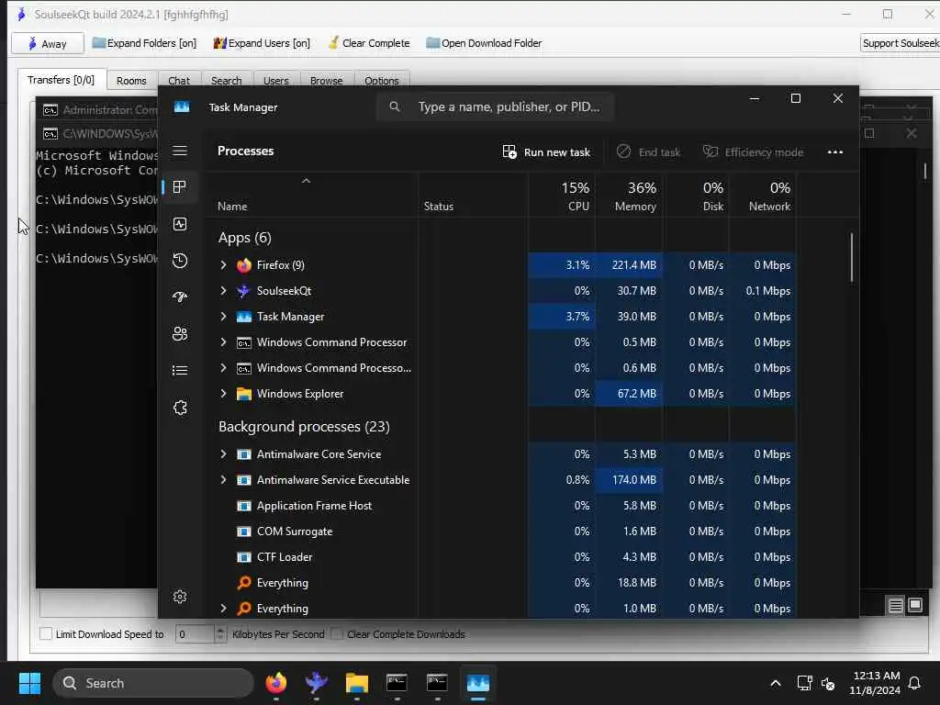Expand the Windows Explorer process row
This screenshot has width=940, height=705.
(x=223, y=394)
